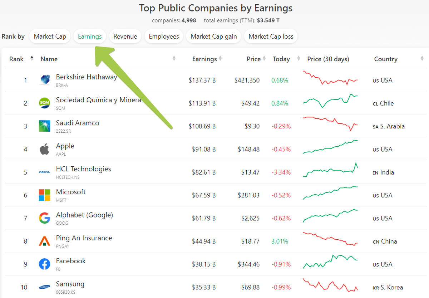Rank by Market Cap
Viewport: 429px width, 298px height.
pos(50,36)
